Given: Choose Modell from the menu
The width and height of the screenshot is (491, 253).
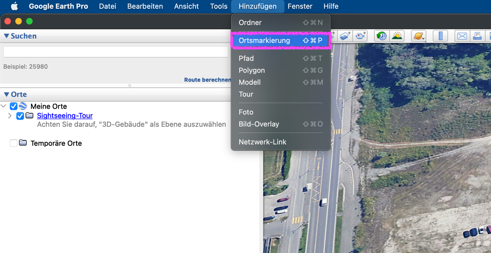Looking at the screenshot, I should [x=281, y=82].
